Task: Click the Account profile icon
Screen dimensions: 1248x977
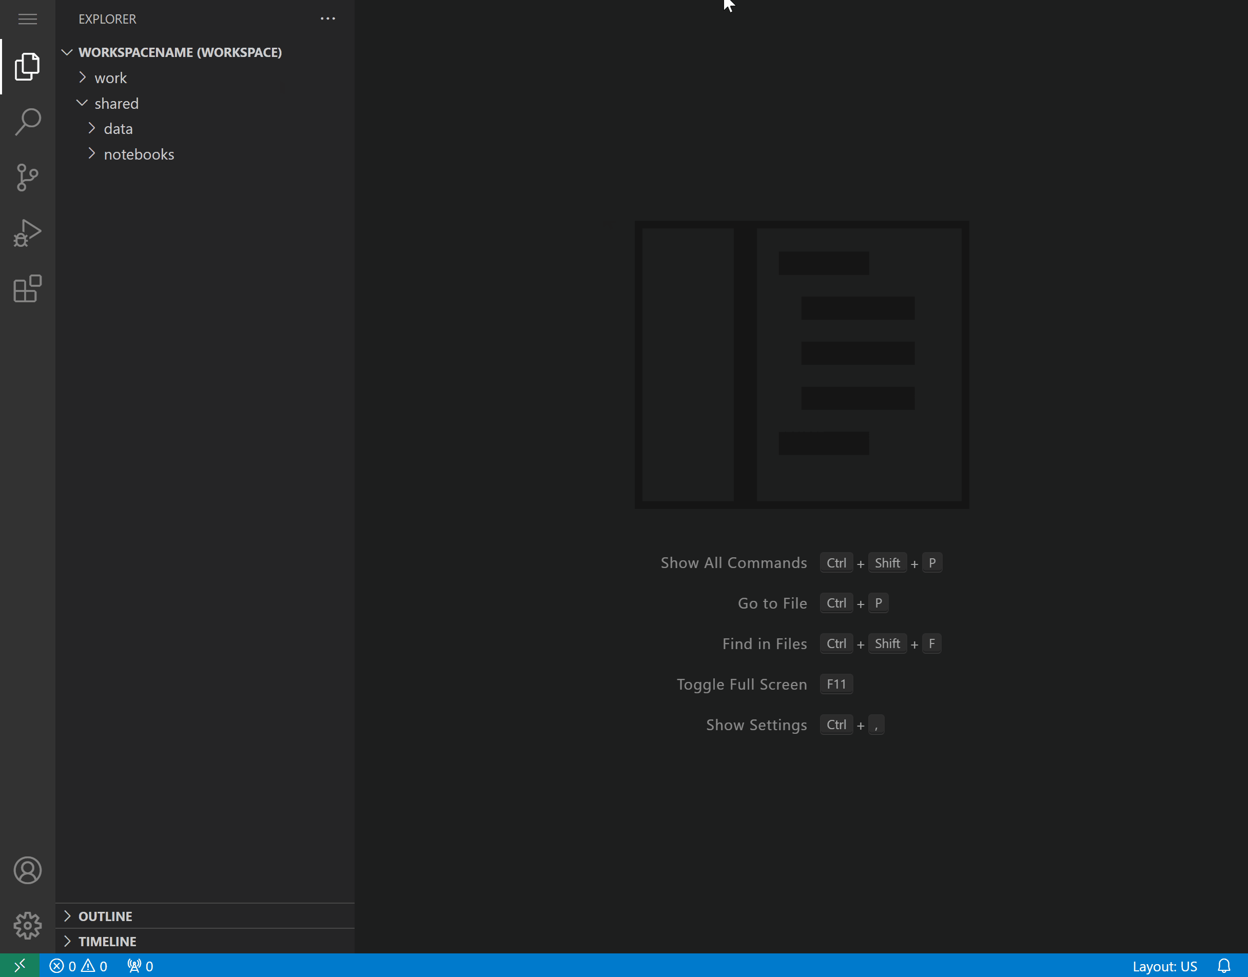Action: coord(27,870)
